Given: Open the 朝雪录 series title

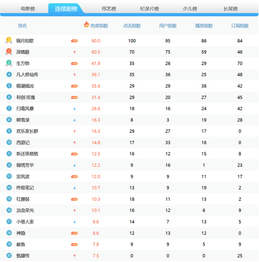Looking at the screenshot, I should [23, 120].
